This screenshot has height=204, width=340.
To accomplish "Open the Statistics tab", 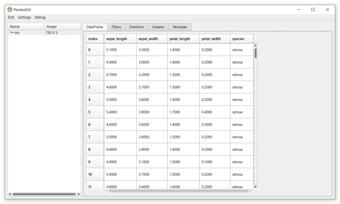I will coord(137,26).
